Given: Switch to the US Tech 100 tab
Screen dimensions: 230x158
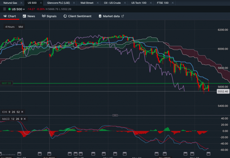Looking at the screenshot, I should pos(139,3).
